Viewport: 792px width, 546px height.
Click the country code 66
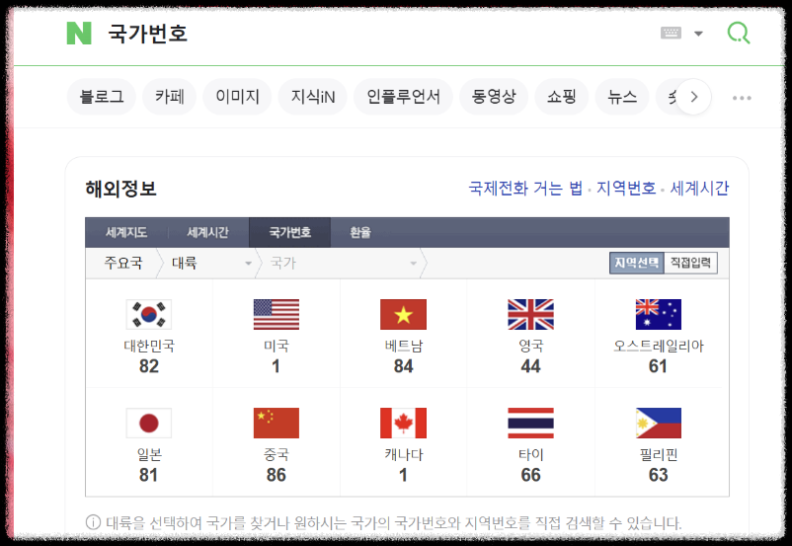click(531, 475)
